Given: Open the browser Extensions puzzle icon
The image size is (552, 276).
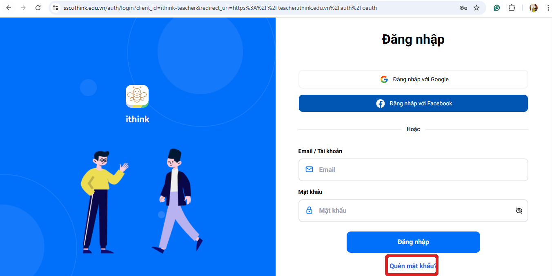Looking at the screenshot, I should tap(512, 8).
